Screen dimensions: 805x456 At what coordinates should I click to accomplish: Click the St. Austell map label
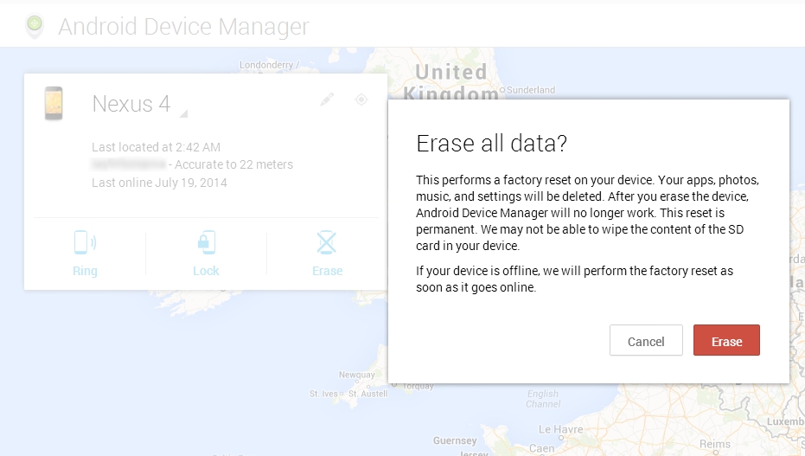pos(368,394)
